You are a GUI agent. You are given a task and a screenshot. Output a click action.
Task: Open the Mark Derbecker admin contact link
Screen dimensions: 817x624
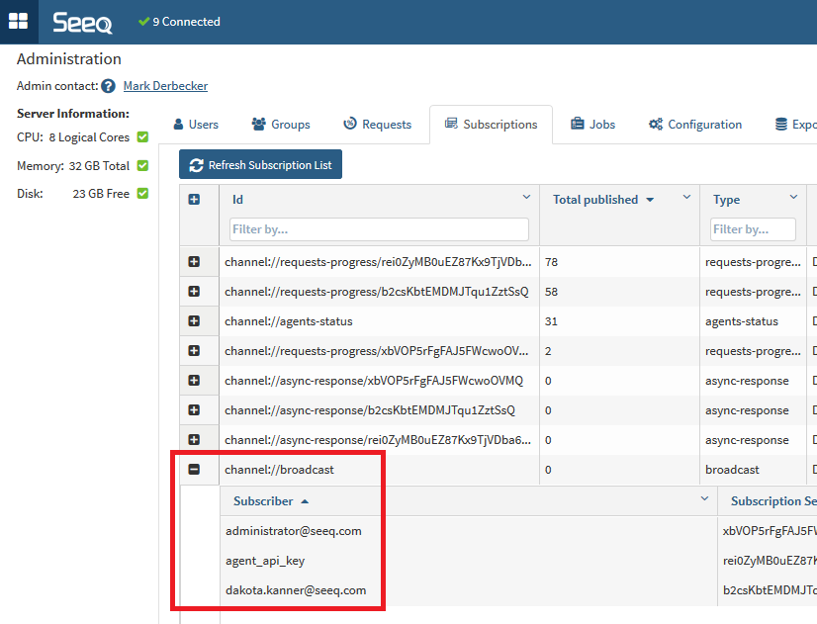tap(165, 85)
